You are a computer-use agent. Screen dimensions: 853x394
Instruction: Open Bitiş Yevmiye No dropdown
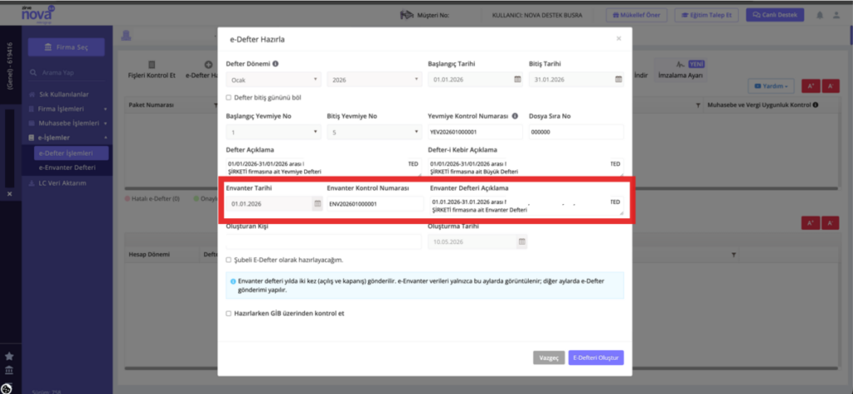click(374, 132)
